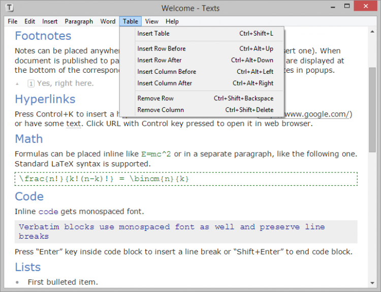The height and width of the screenshot is (292, 381).
Task: Choose Remove Column option
Action: point(161,110)
